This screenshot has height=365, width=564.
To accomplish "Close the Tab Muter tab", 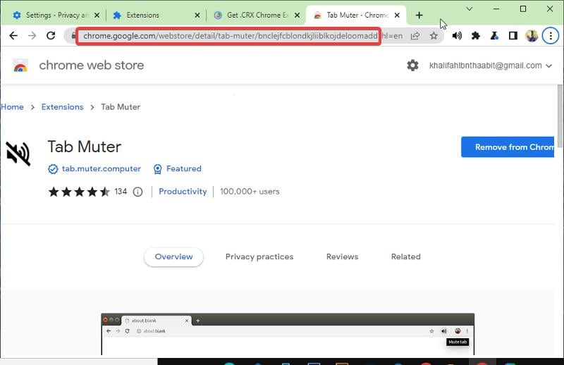I will [x=397, y=15].
